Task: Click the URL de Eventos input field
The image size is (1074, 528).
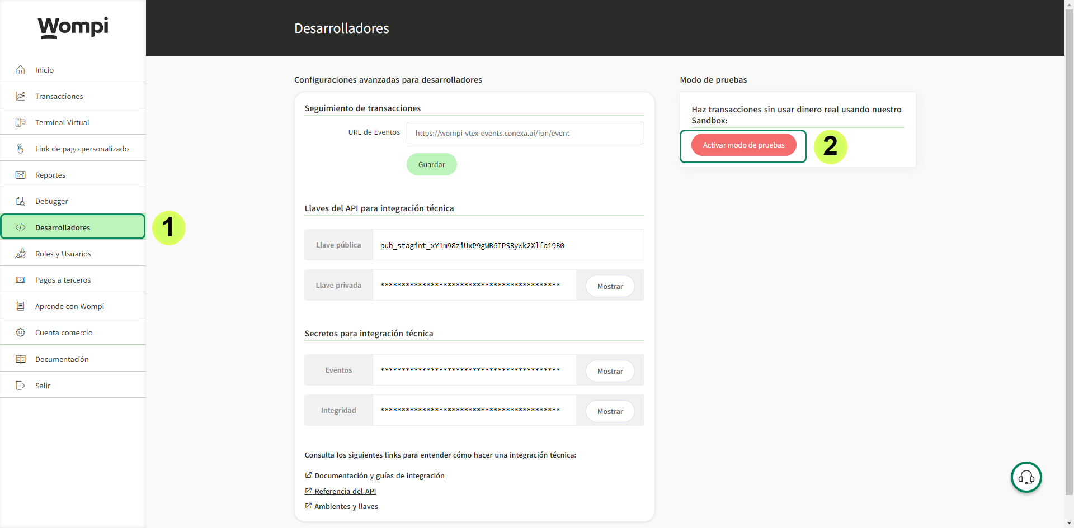Action: (525, 133)
